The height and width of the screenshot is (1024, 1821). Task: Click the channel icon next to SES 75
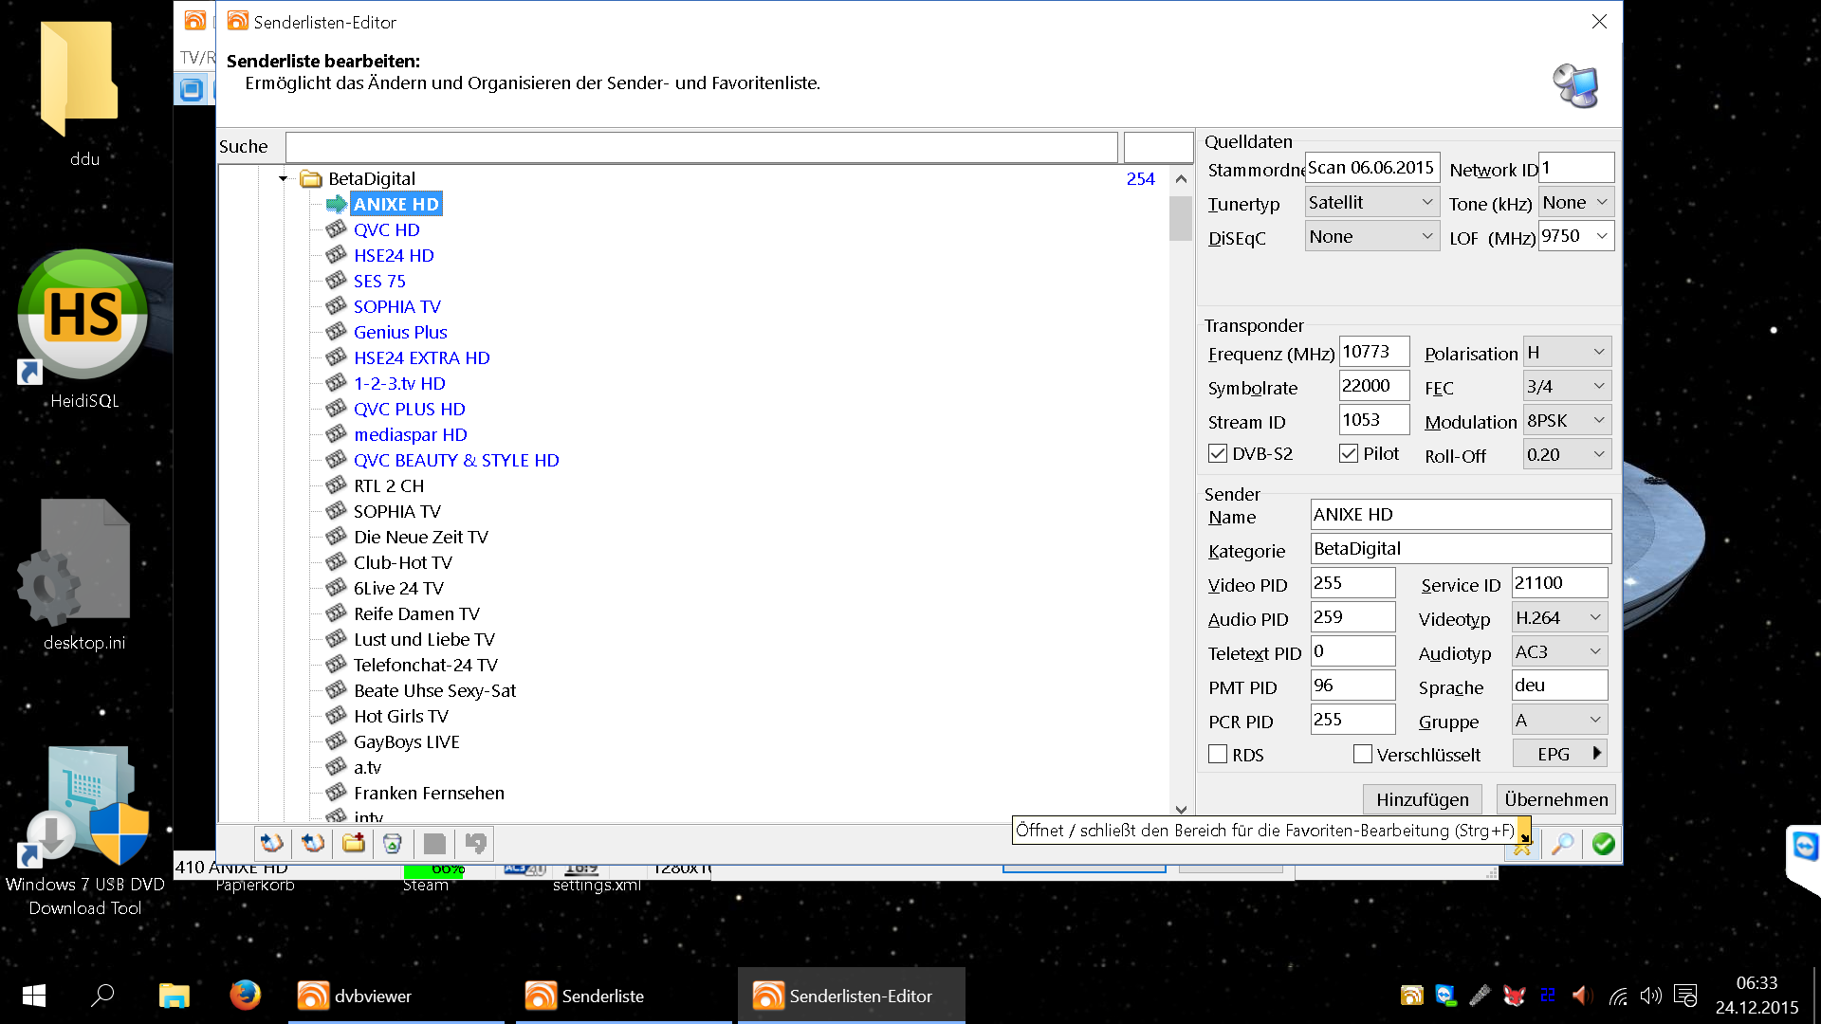(x=336, y=281)
